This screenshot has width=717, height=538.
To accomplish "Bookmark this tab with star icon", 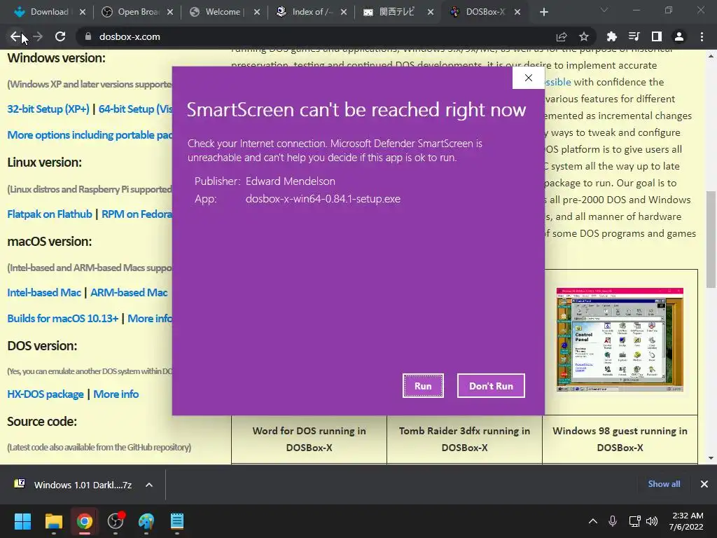I will pos(583,36).
